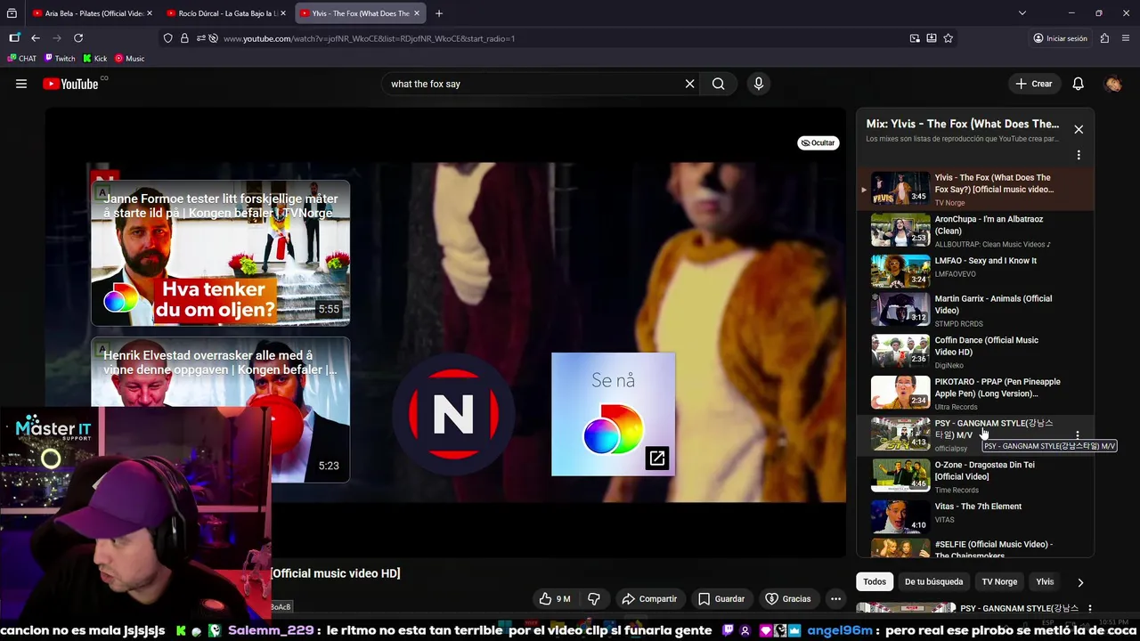The image size is (1140, 641).
Task: Open the Music bookmark
Action: (x=130, y=59)
